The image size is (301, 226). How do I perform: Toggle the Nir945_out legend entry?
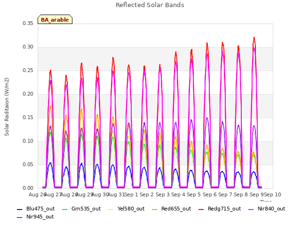tap(35, 217)
